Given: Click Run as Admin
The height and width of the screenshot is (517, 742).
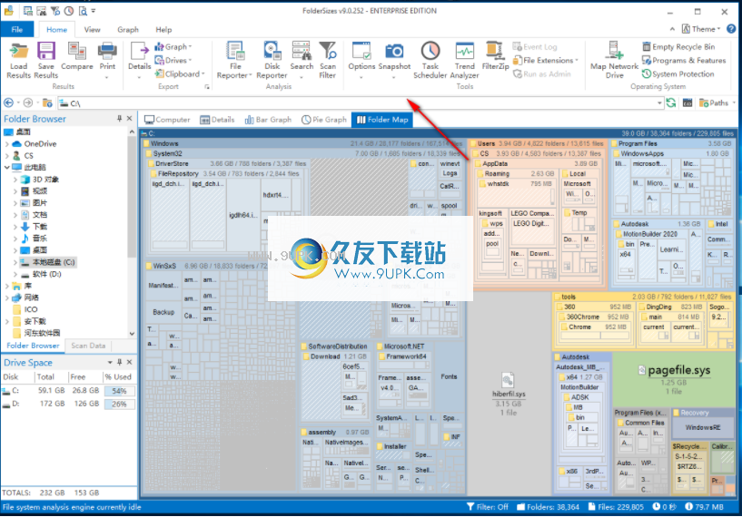Looking at the screenshot, I should coord(542,74).
